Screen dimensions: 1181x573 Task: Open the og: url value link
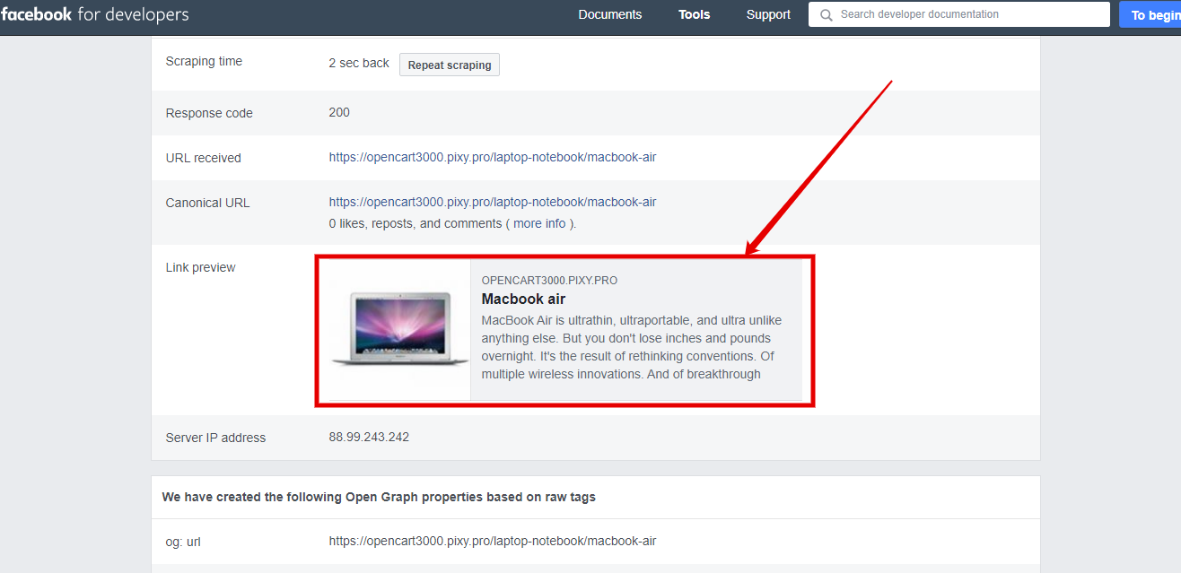tap(493, 541)
